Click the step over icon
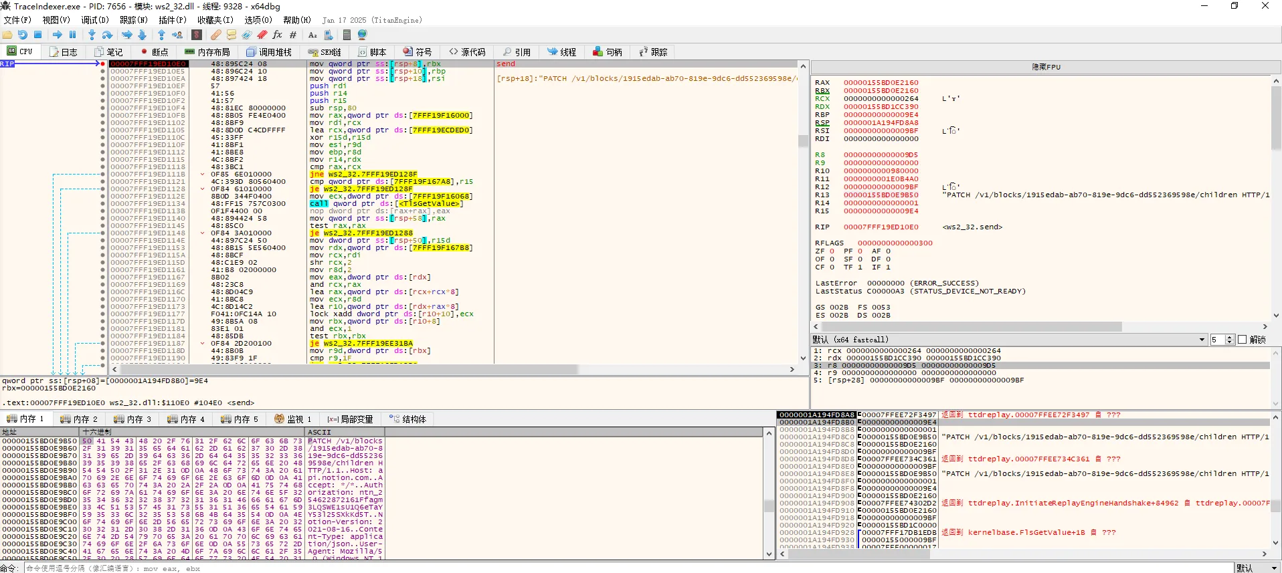1282x573 pixels. 107,35
